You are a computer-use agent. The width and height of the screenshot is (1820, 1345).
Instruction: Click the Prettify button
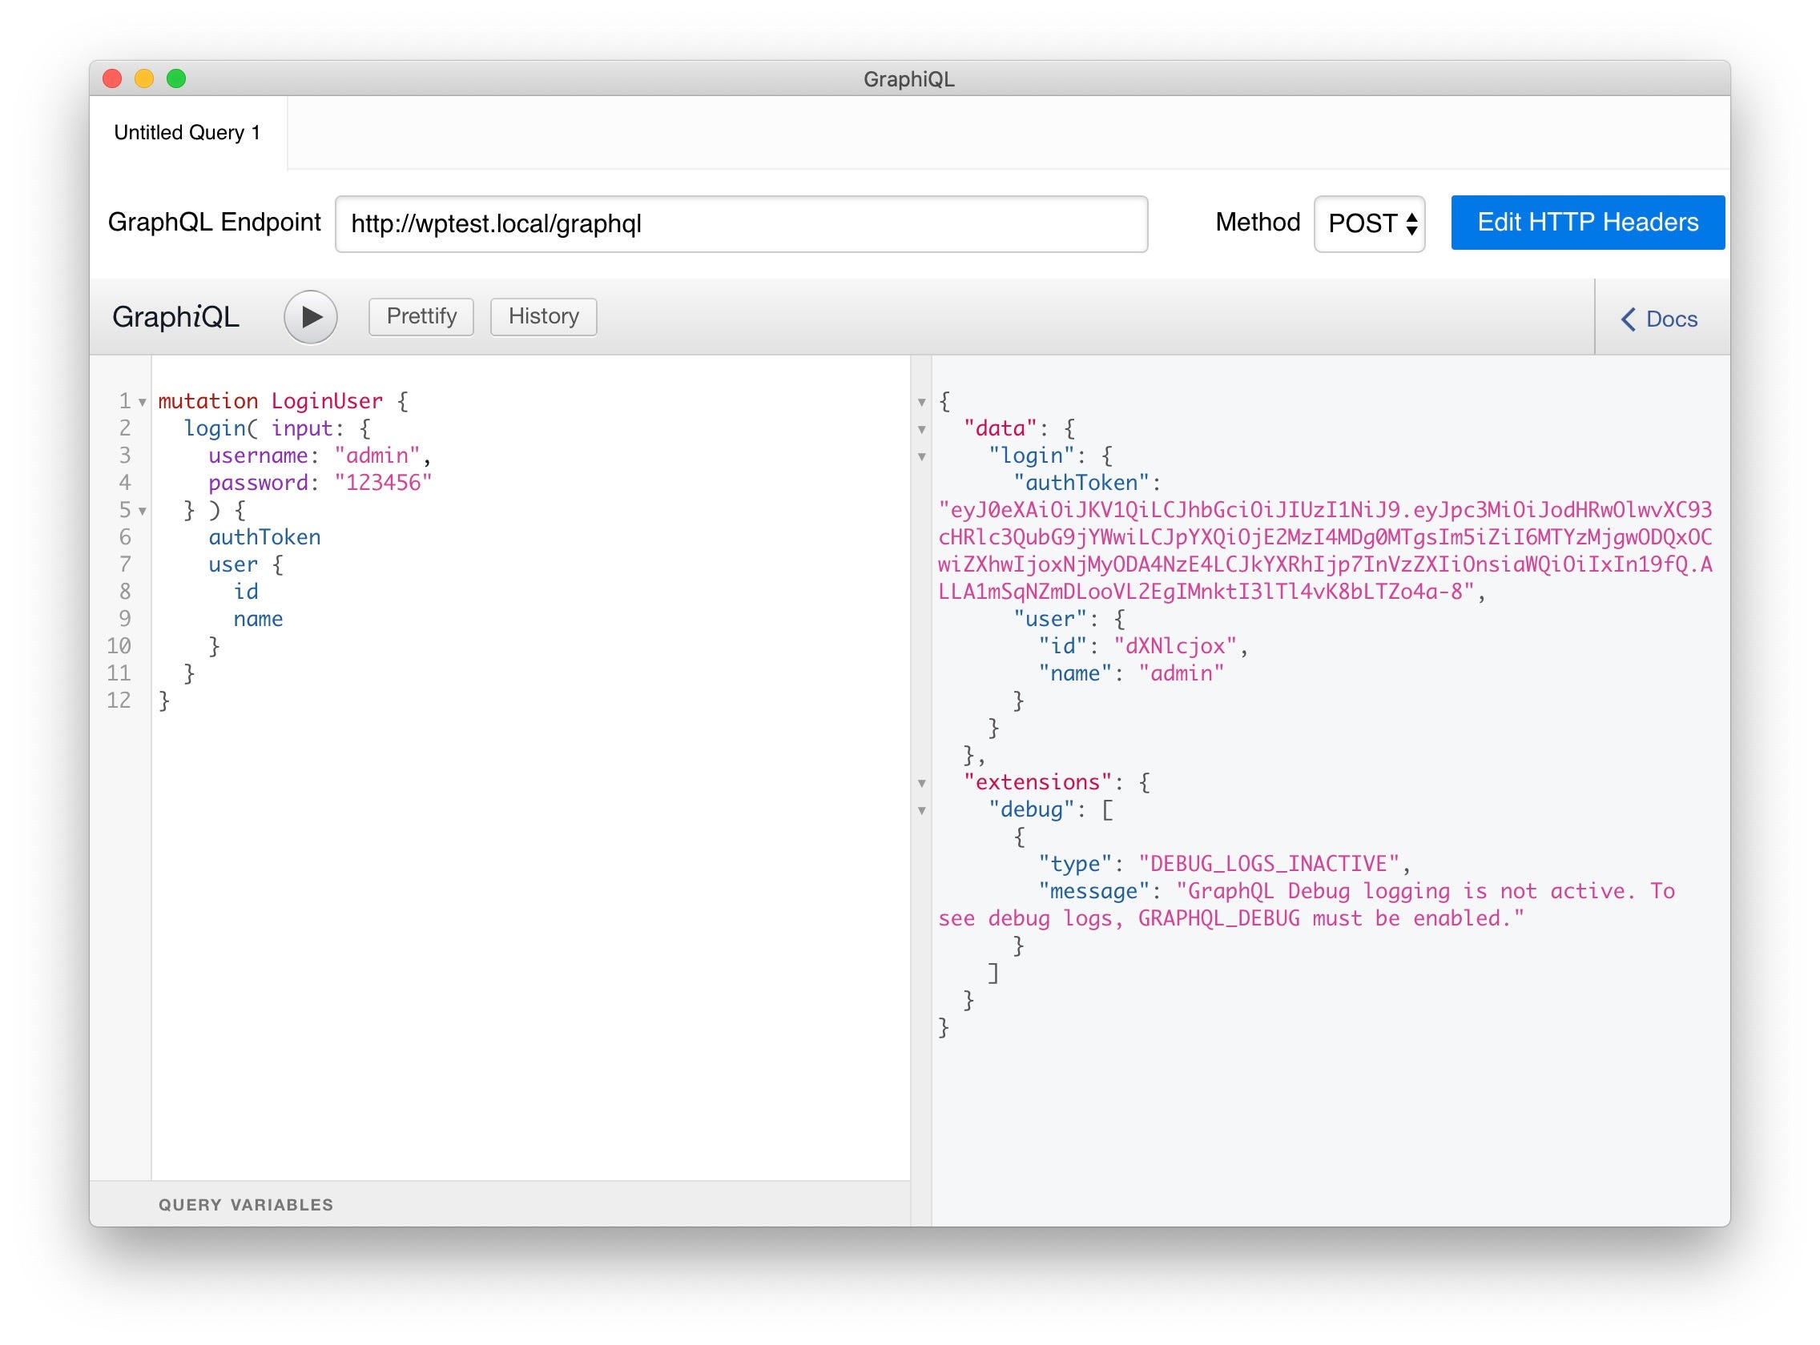pyautogui.click(x=421, y=317)
